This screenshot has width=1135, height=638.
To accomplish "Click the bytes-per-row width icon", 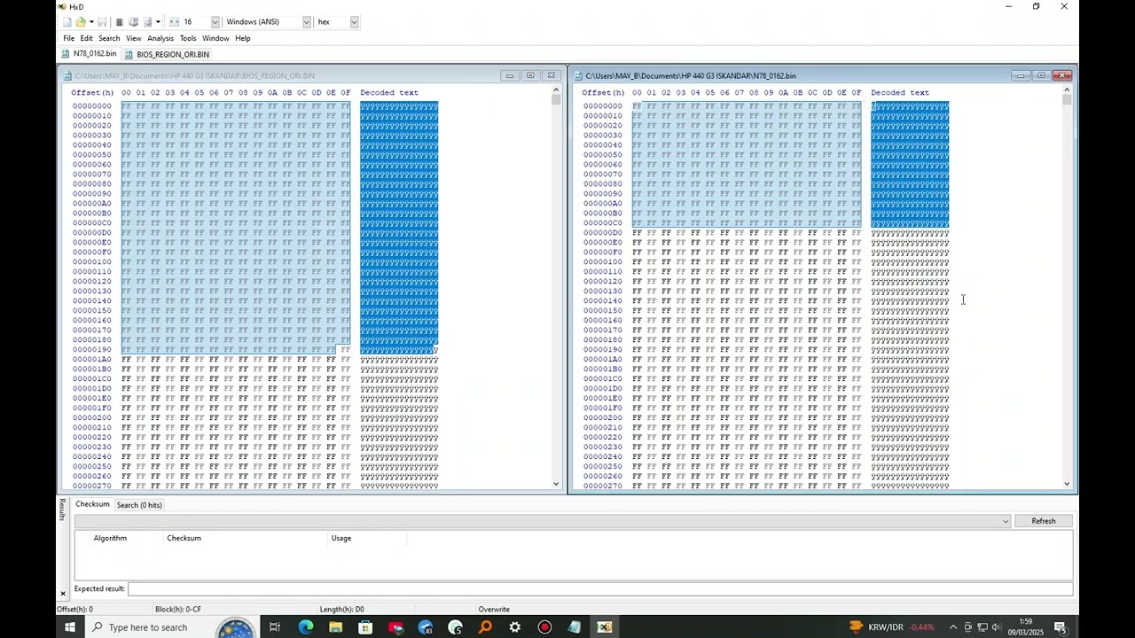I will [174, 22].
